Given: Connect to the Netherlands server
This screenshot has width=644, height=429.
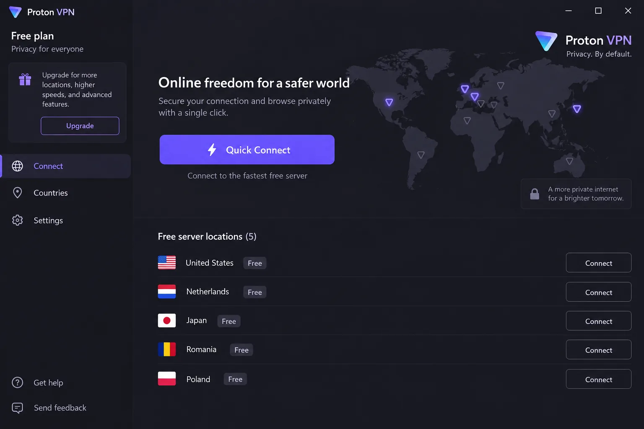Looking at the screenshot, I should [599, 292].
